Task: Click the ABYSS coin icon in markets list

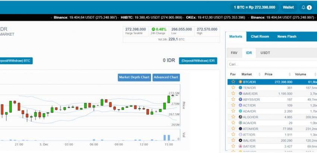Action: click(241, 99)
